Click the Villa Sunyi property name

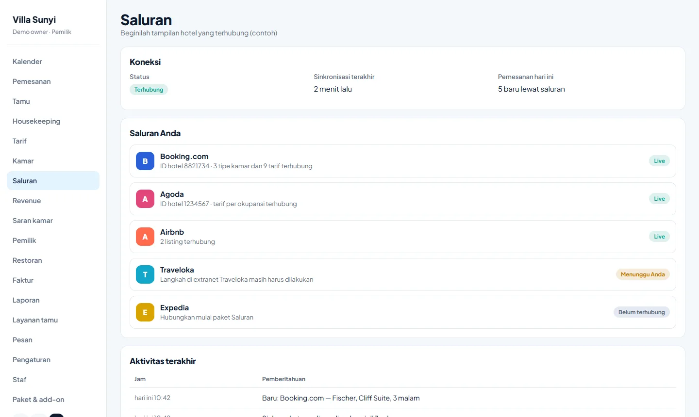(34, 20)
